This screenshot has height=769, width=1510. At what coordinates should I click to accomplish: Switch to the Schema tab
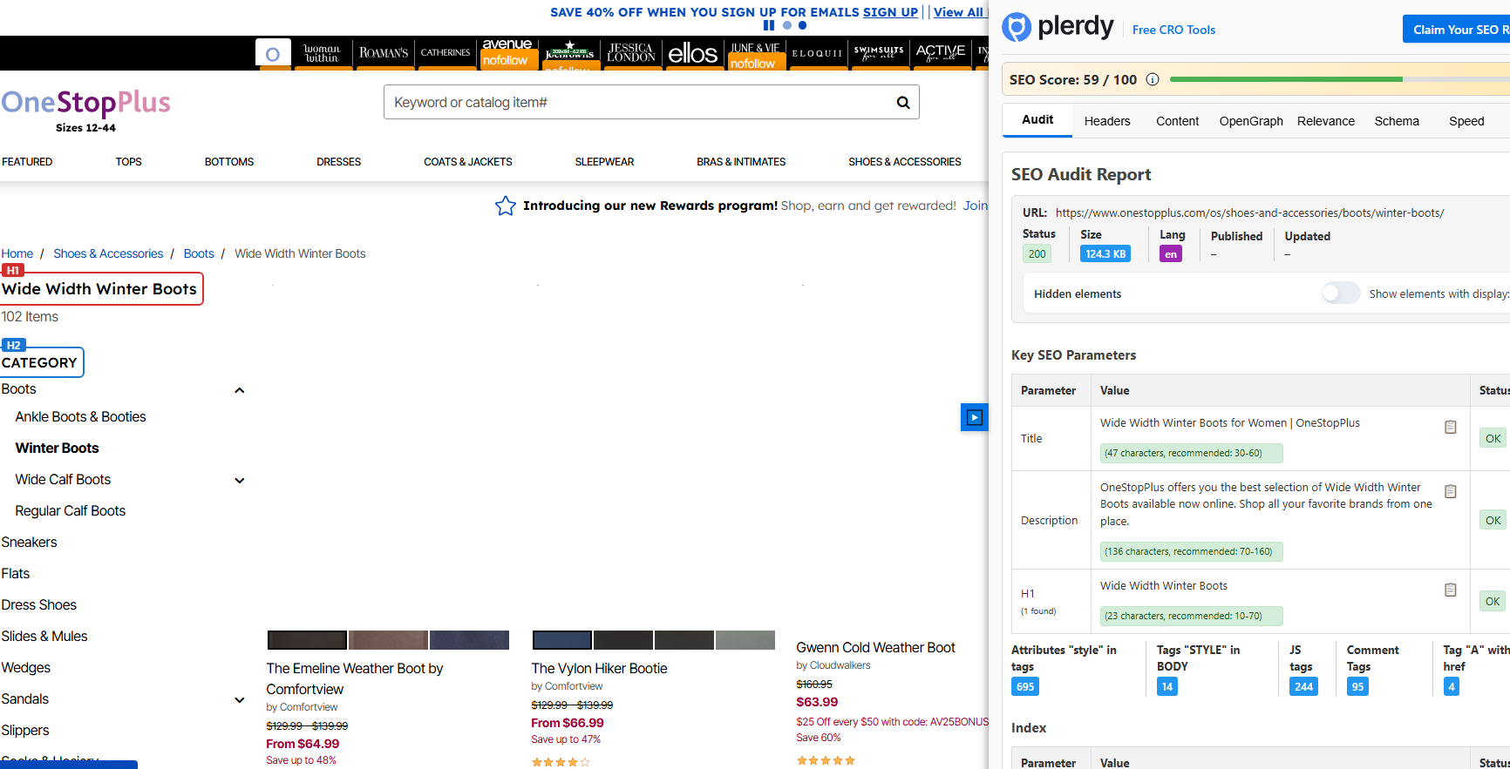coord(1397,121)
